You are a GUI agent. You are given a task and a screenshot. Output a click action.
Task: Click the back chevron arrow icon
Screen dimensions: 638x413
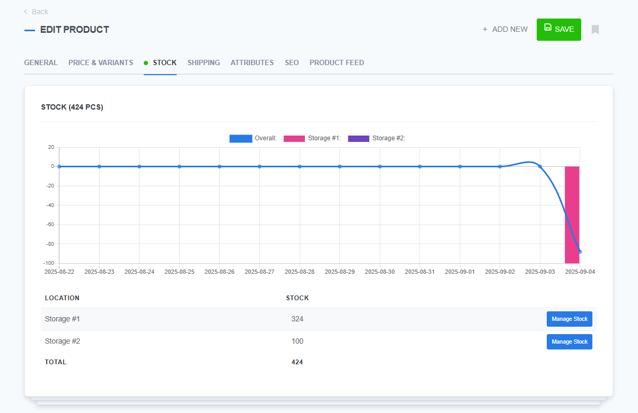coord(25,12)
